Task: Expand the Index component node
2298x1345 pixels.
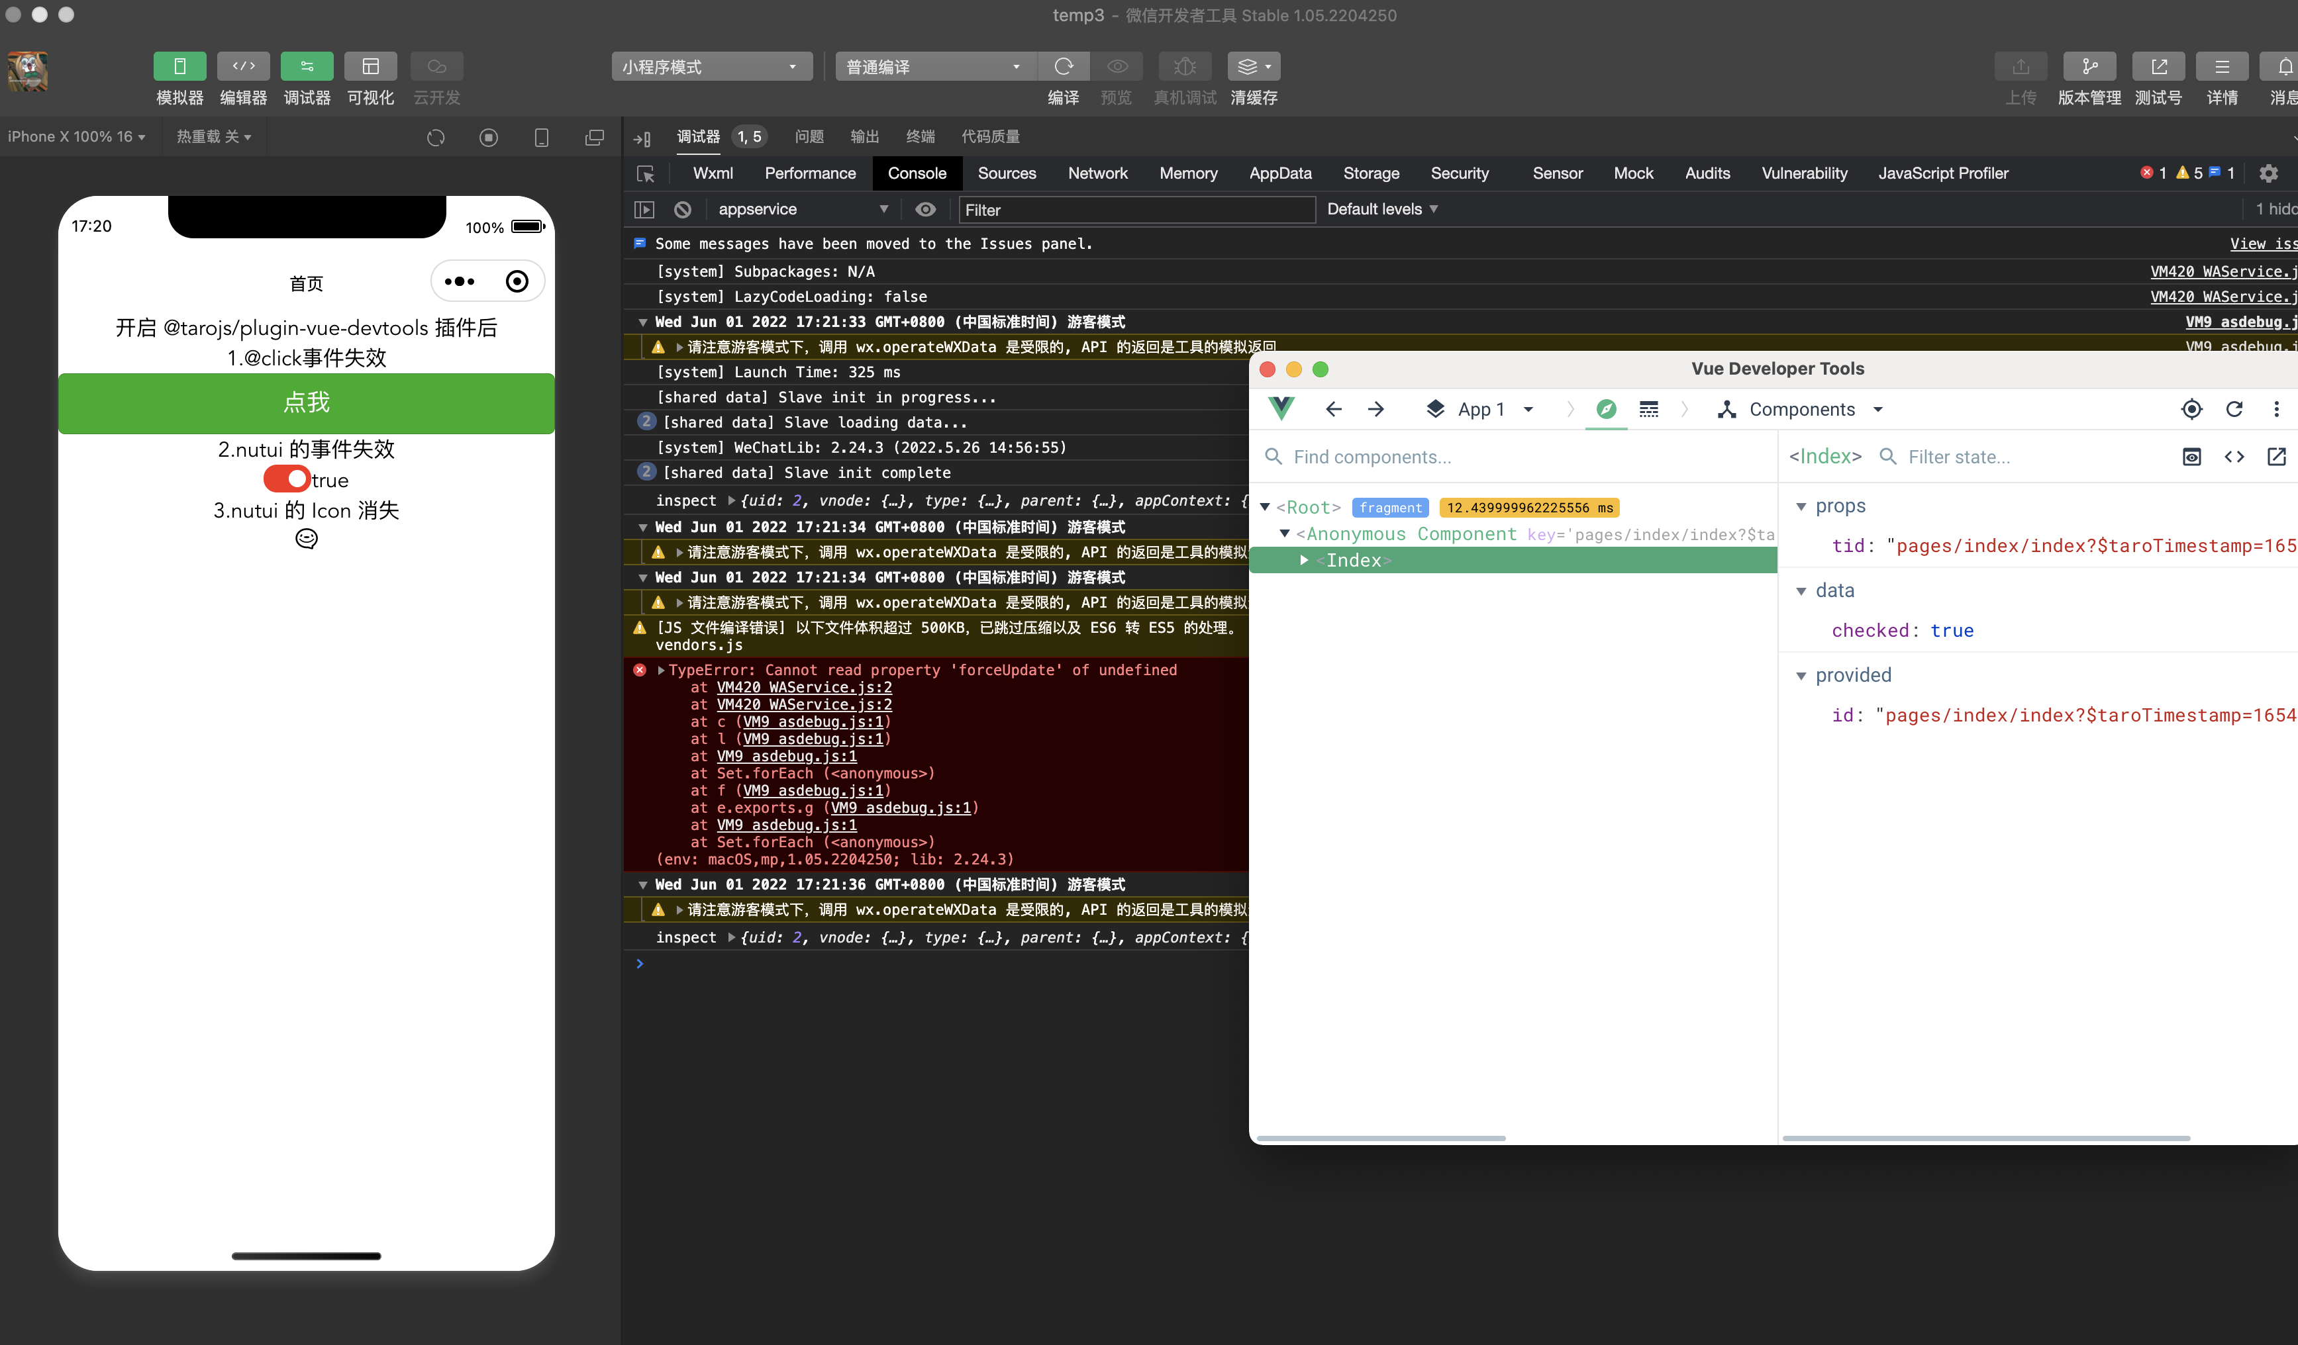Action: point(1303,559)
